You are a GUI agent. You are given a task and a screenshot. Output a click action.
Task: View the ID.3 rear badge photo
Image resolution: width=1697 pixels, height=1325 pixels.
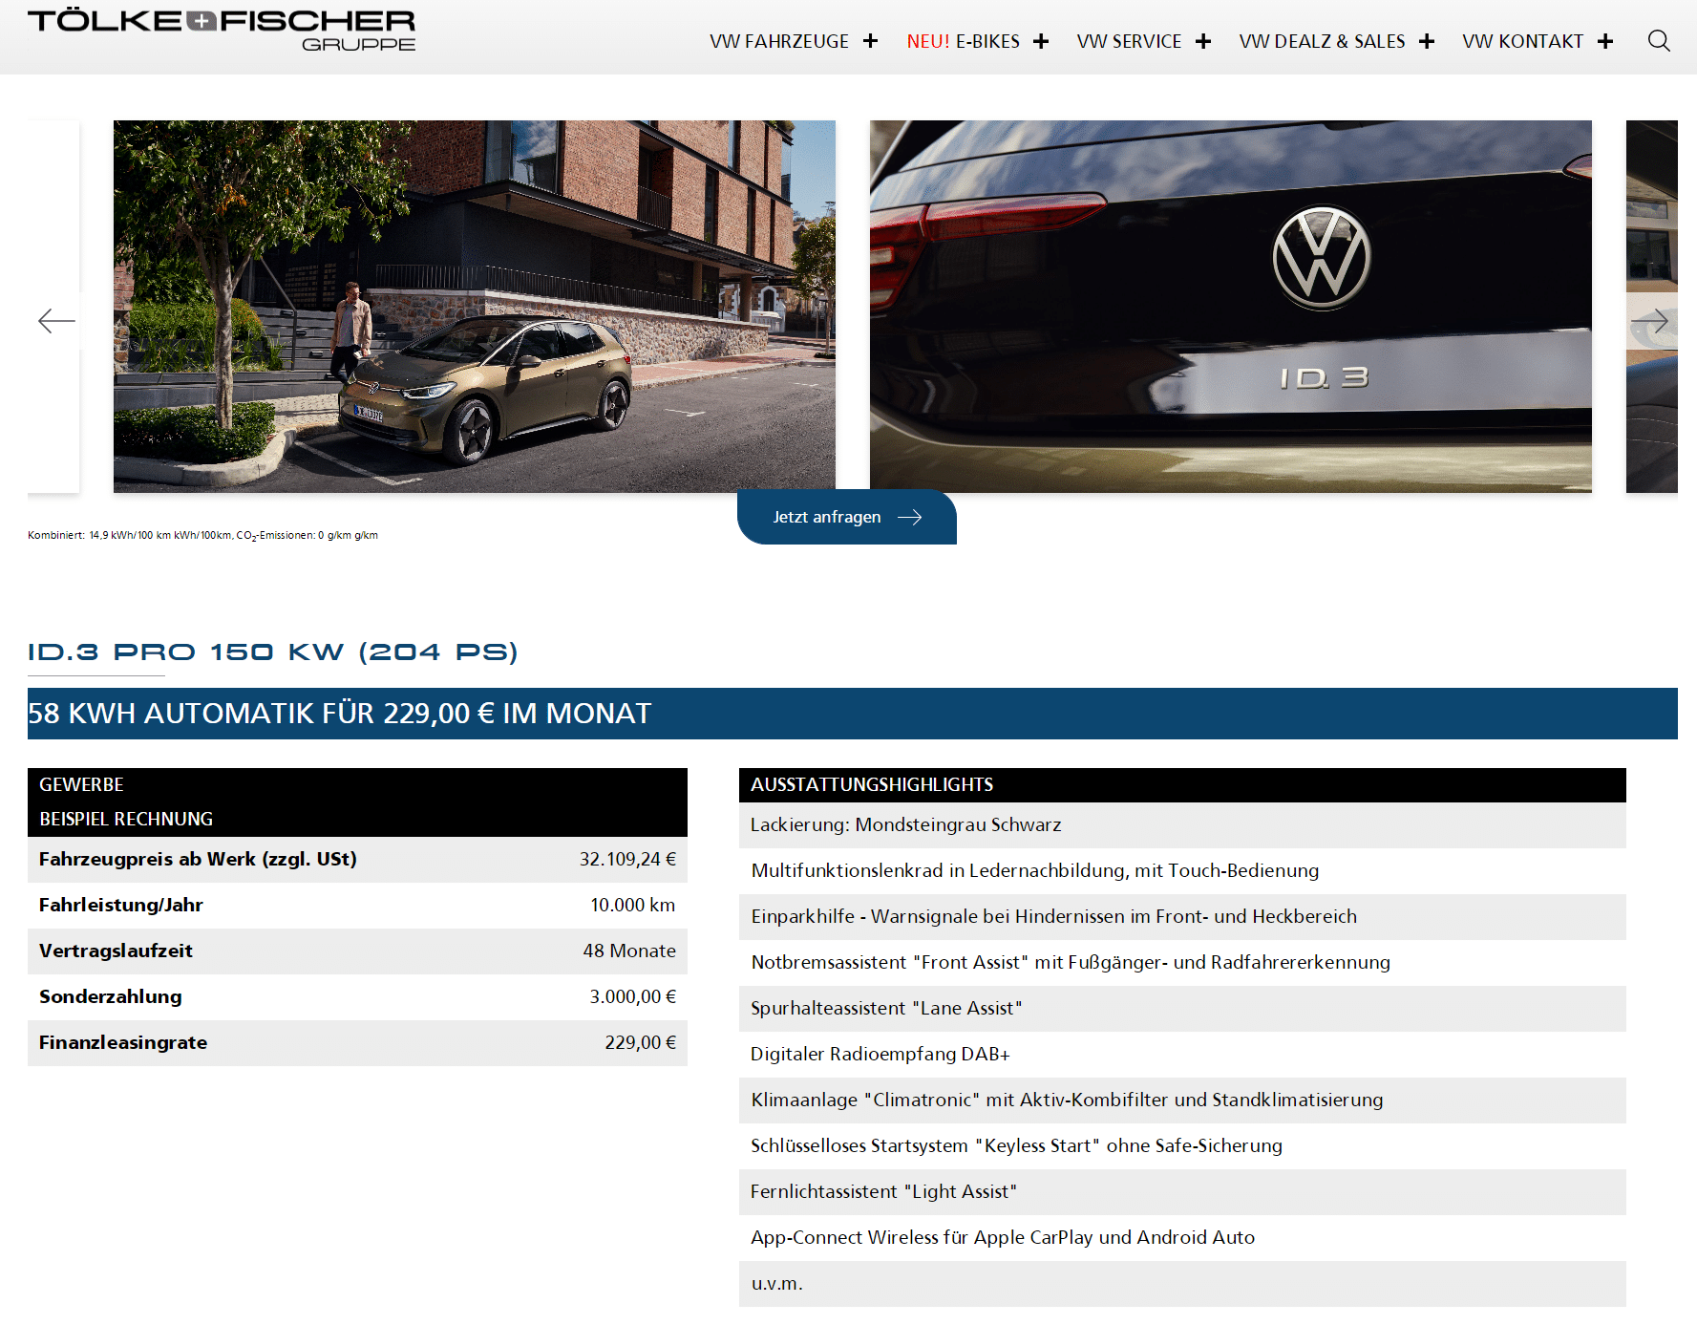pyautogui.click(x=1231, y=307)
